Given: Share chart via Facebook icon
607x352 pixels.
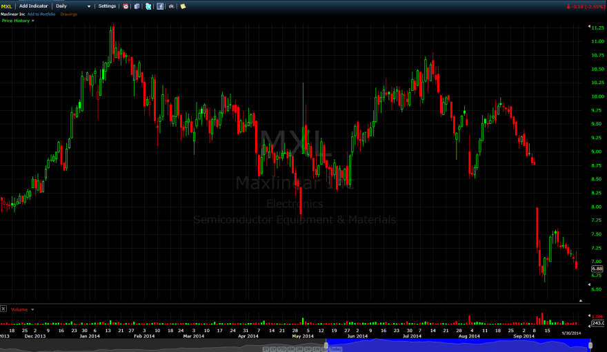Looking at the screenshot, I should coord(160,6).
